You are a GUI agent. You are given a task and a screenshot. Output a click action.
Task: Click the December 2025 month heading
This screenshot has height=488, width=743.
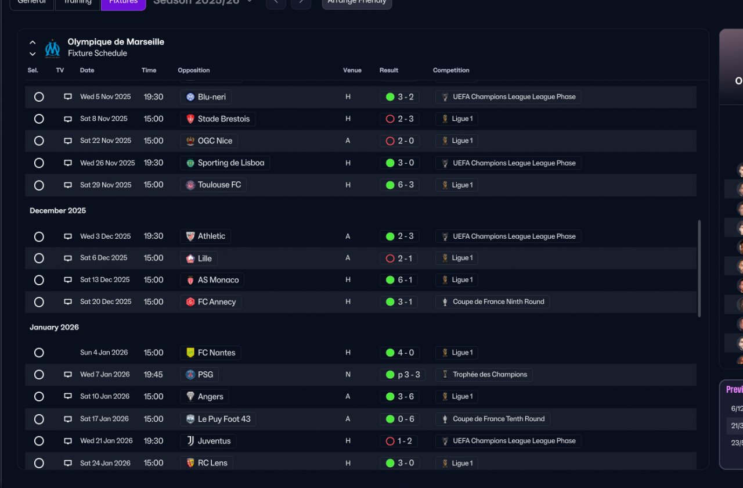pyautogui.click(x=58, y=211)
